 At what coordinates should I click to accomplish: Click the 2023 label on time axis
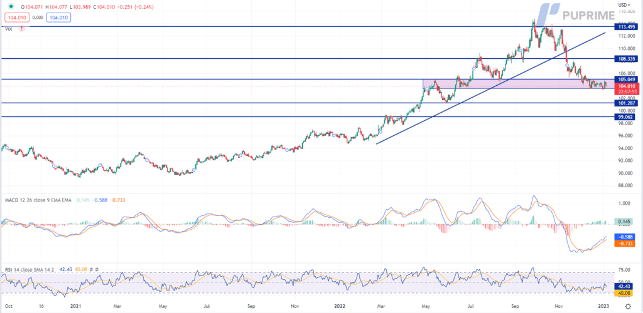604,305
